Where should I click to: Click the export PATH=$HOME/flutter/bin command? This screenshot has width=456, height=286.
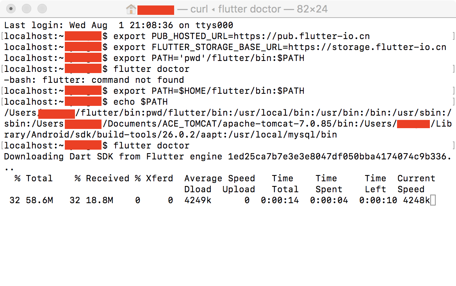click(x=209, y=91)
